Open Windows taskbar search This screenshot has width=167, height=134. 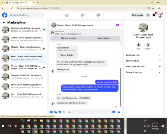point(9,126)
